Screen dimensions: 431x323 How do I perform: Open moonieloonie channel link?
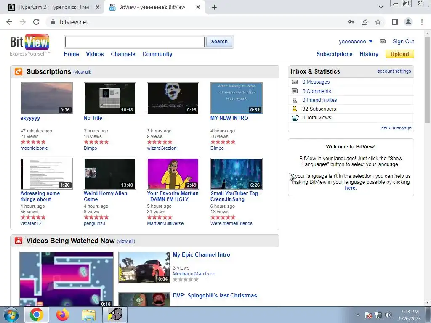tap(34, 148)
